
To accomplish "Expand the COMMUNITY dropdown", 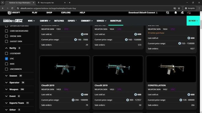I will coord(87,21).
